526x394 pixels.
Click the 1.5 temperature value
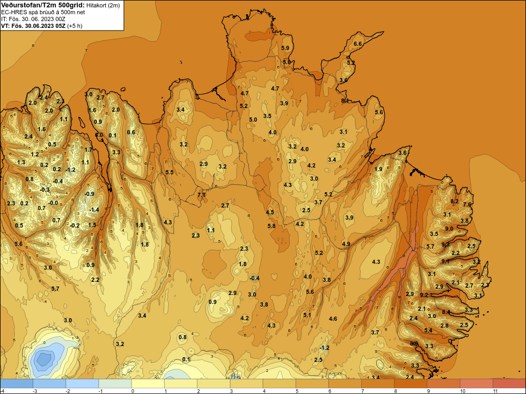click(92, 225)
